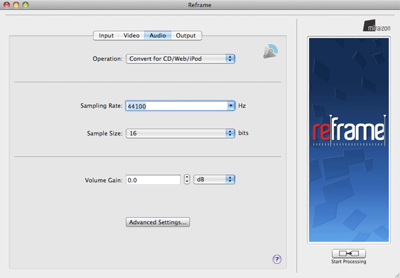Click the Volume Gain stepper arrows
This screenshot has width=400, height=278.
pos(187,180)
